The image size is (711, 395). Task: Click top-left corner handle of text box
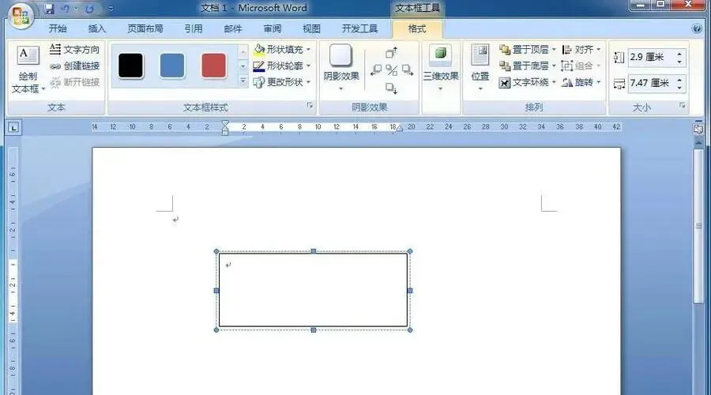tap(216, 251)
